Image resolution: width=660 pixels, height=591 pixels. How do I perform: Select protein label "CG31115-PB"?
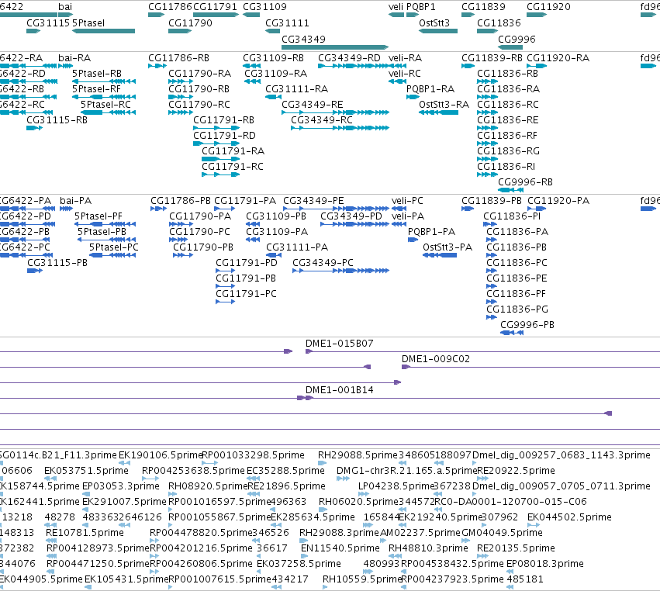57,263
